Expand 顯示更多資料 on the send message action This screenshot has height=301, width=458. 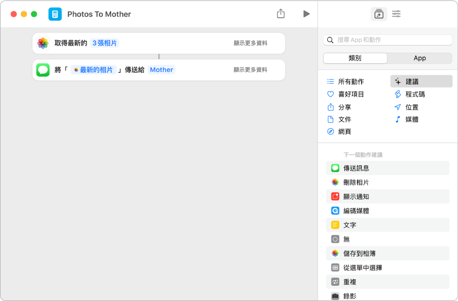251,69
